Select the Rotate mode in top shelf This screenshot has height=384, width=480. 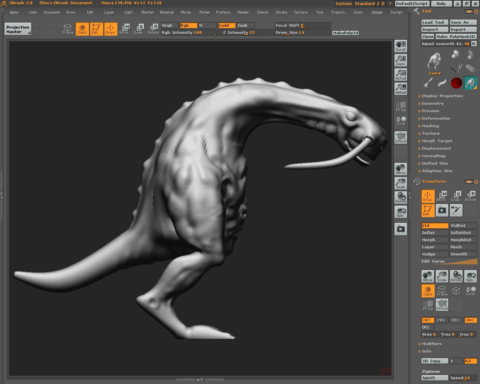point(153,29)
